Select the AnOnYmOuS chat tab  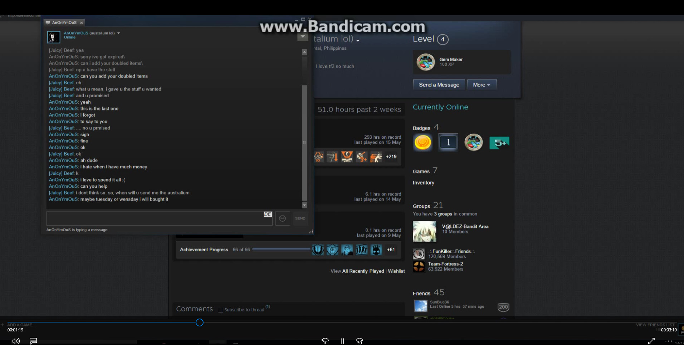(64, 23)
